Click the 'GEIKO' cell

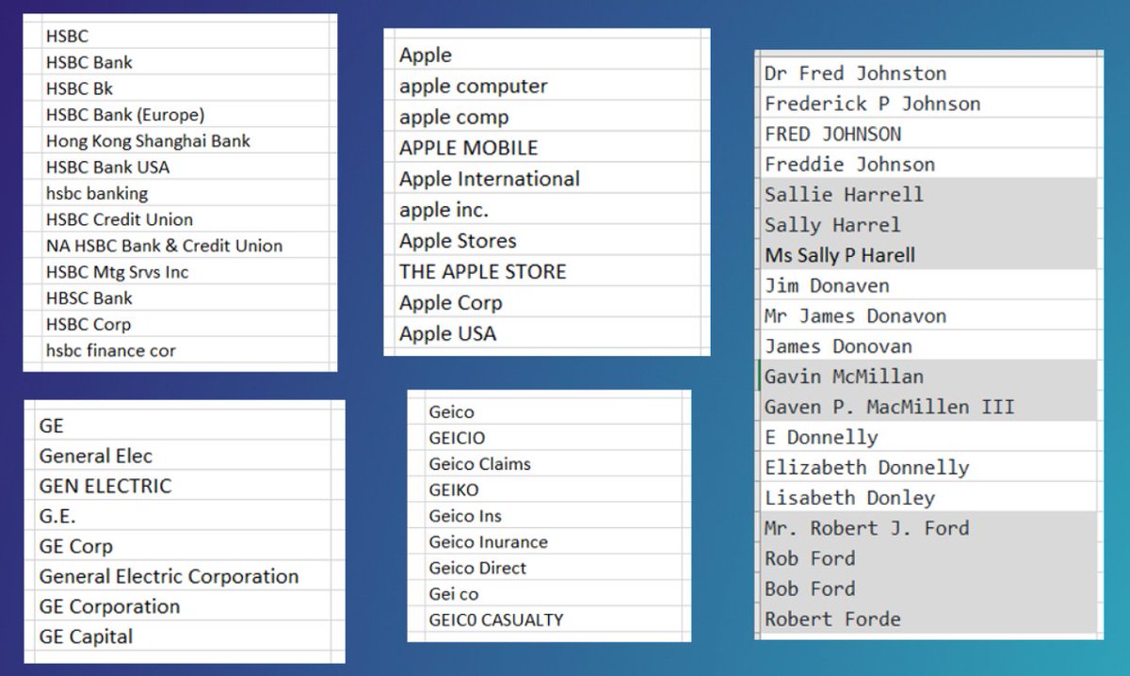552,491
